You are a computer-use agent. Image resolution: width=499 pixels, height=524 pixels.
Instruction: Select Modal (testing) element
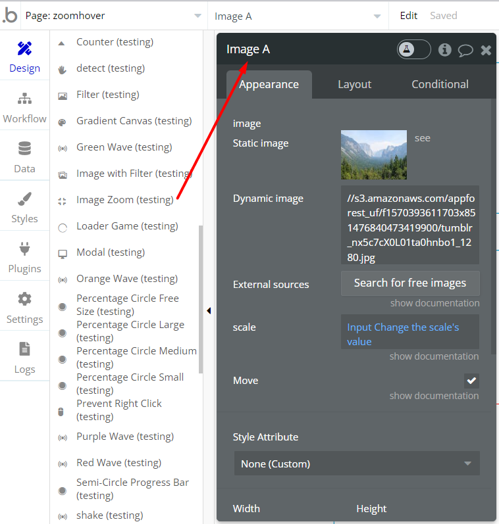[111, 252]
